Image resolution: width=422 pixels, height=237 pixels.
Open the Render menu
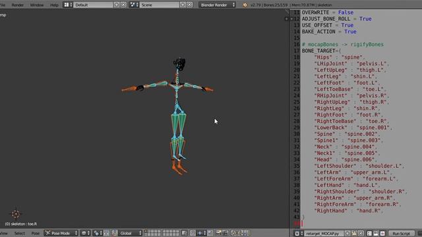18,5
